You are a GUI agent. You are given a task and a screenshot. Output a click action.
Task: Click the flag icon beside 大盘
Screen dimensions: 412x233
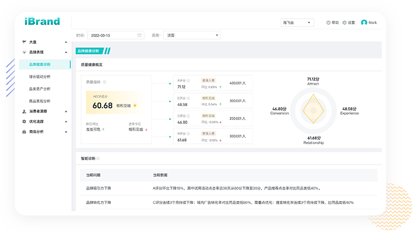pos(24,42)
